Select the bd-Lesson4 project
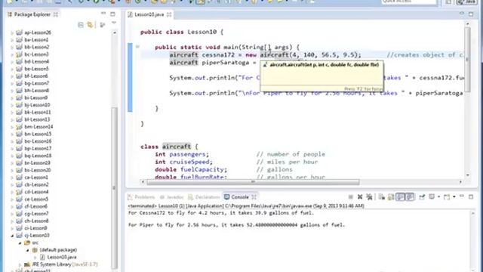The width and height of the screenshot is (483, 272). coord(37,62)
